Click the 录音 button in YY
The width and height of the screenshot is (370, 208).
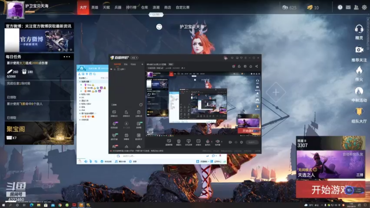tap(133, 161)
